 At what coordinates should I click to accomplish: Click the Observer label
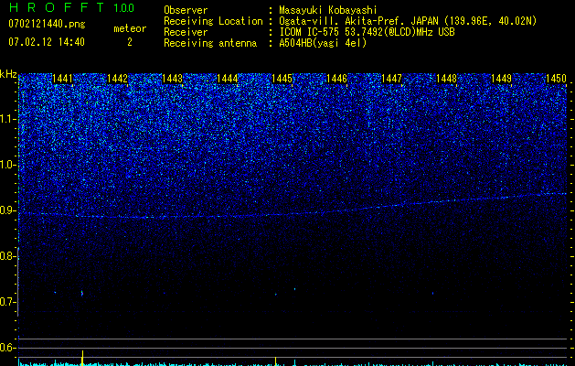[x=186, y=10]
